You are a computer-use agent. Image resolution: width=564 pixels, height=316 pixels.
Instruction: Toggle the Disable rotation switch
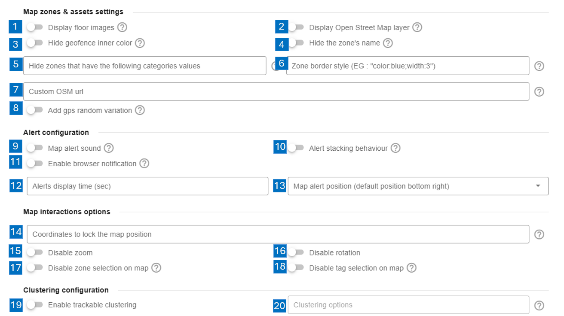point(296,252)
